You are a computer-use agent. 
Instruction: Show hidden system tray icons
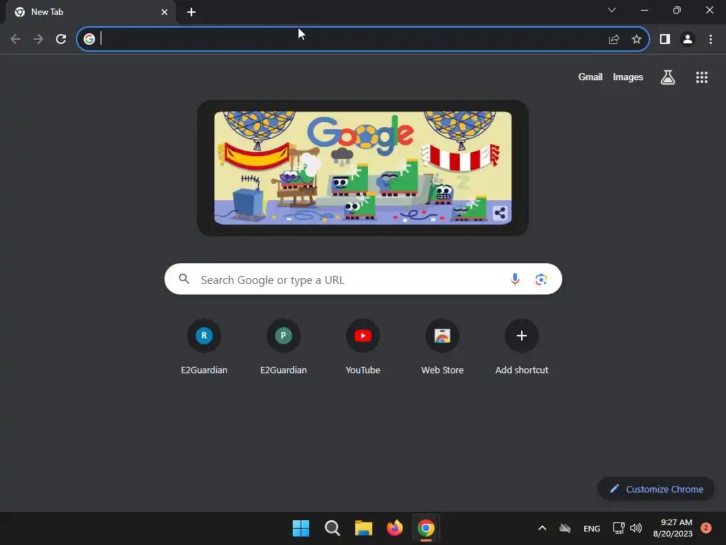[x=542, y=528]
